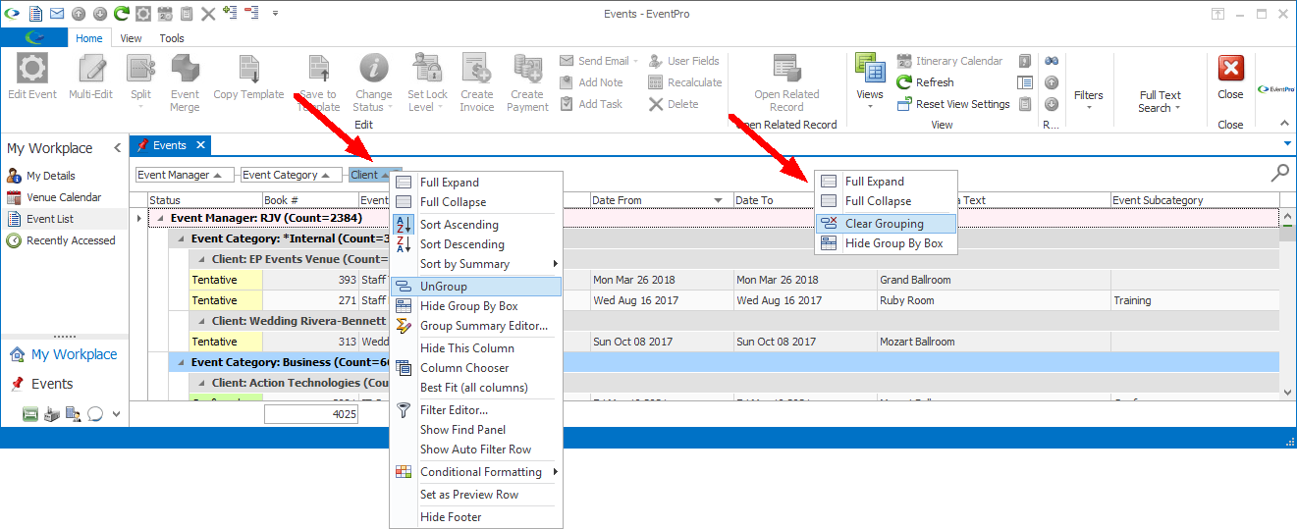This screenshot has width=1297, height=529.
Task: Click Reset View Settings
Action: [952, 104]
